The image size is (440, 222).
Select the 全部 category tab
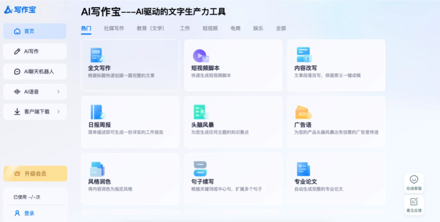coord(281,28)
